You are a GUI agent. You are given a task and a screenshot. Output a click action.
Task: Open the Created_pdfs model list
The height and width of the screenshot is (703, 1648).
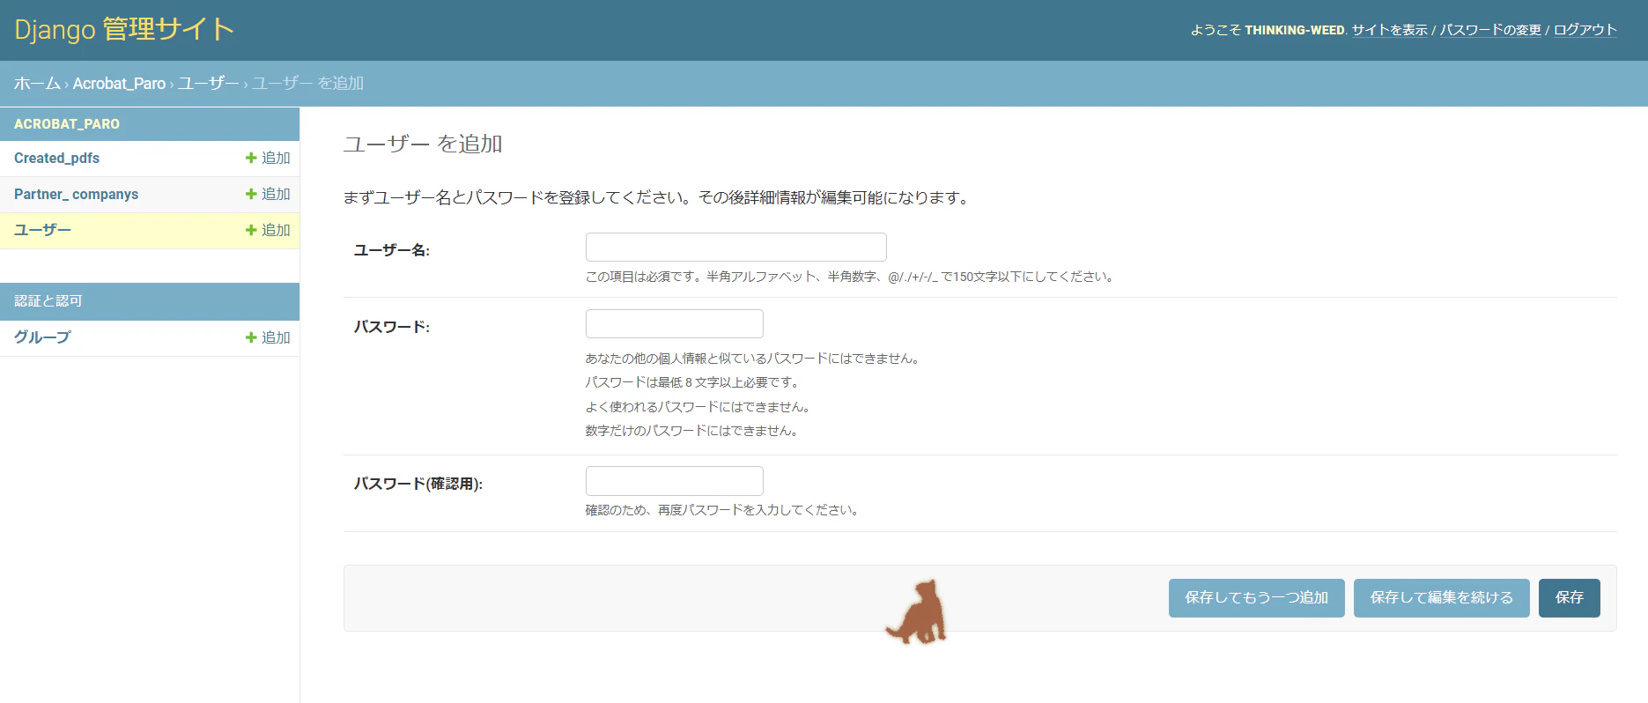(56, 159)
